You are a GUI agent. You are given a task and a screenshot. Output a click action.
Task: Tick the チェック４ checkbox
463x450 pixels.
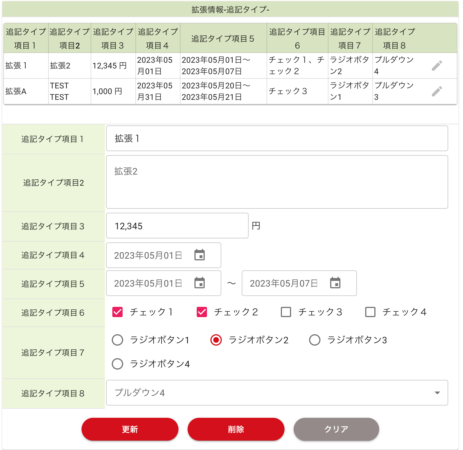pyautogui.click(x=370, y=312)
